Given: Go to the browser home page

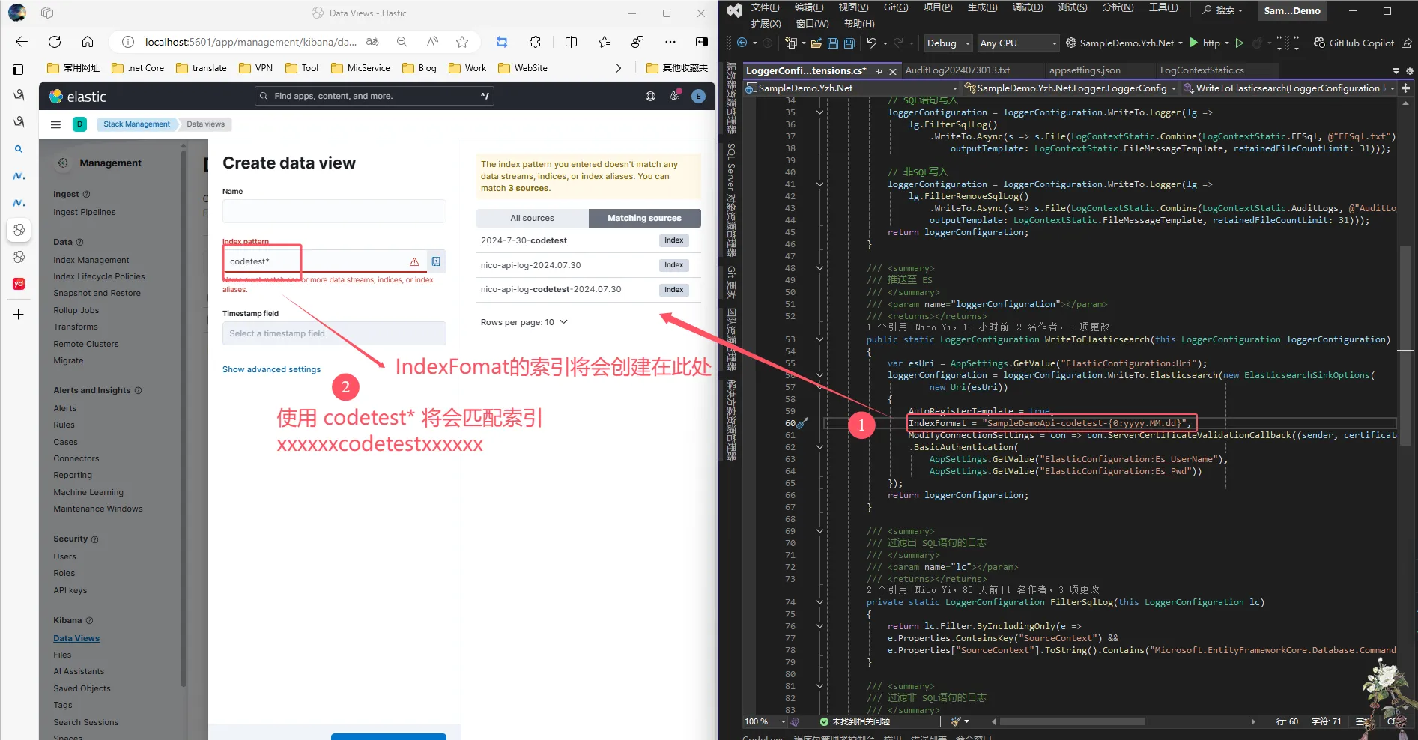Looking at the screenshot, I should (88, 42).
